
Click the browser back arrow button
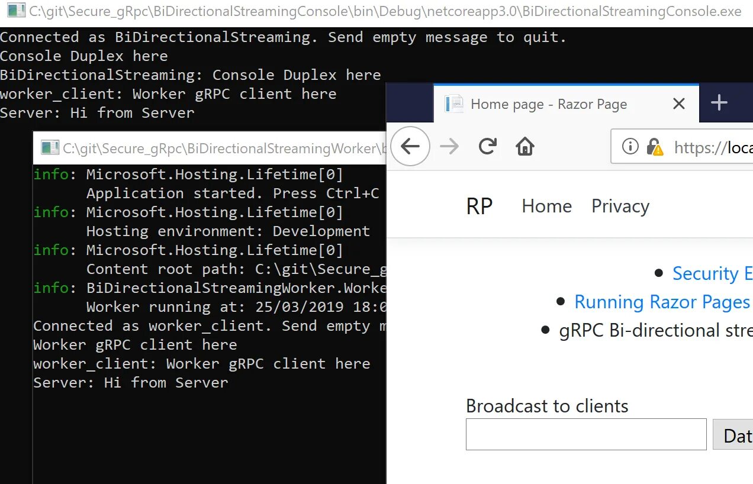point(410,146)
